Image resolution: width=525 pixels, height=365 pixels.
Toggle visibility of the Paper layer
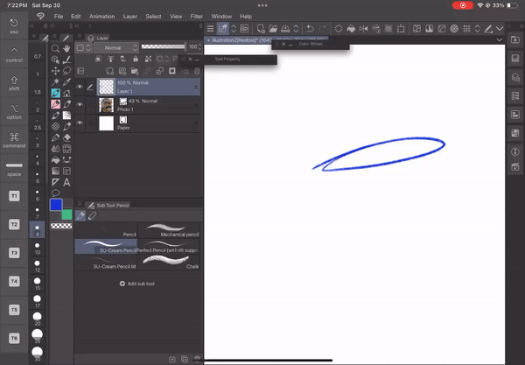click(x=80, y=123)
